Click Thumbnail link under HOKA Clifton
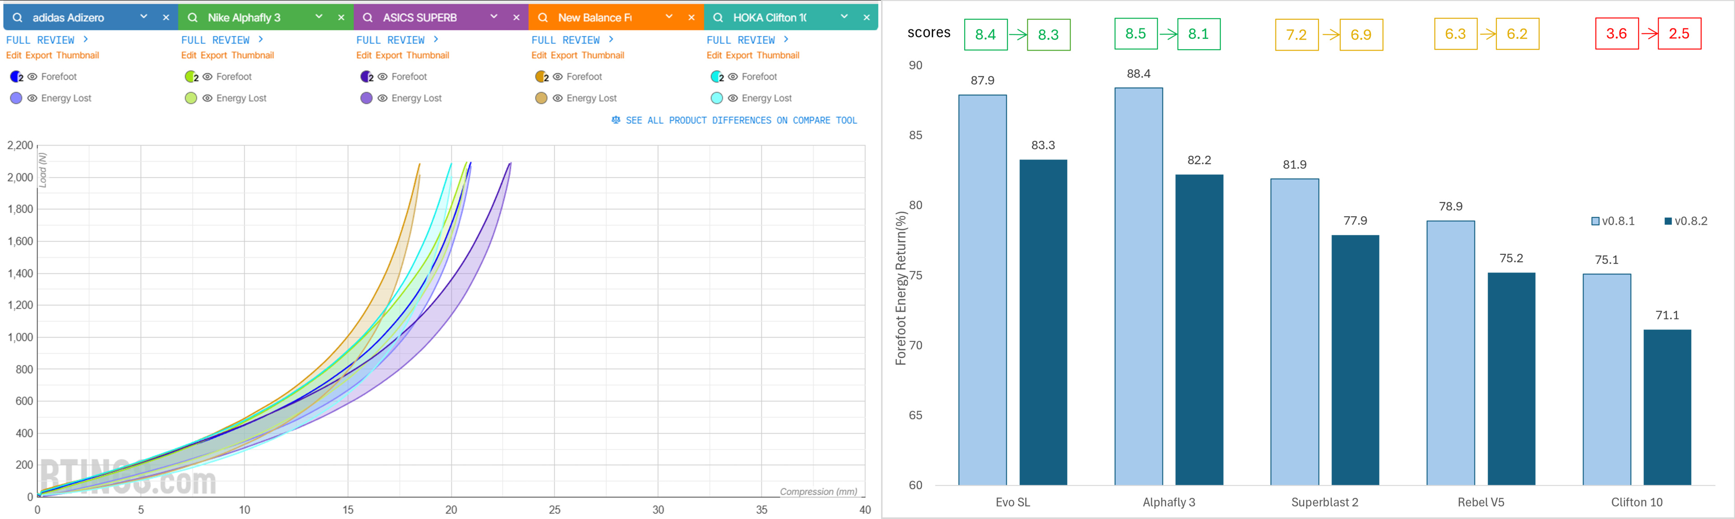This screenshot has height=519, width=1735. point(778,55)
